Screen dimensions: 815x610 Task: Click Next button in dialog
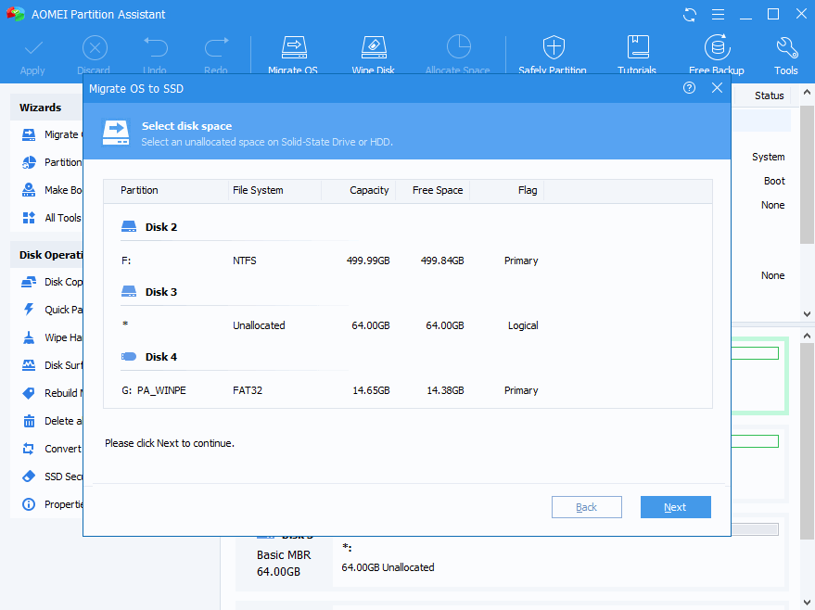click(x=675, y=507)
